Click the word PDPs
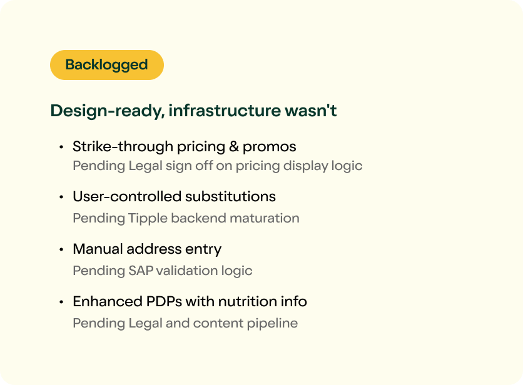This screenshot has width=523, height=385. tap(164, 301)
